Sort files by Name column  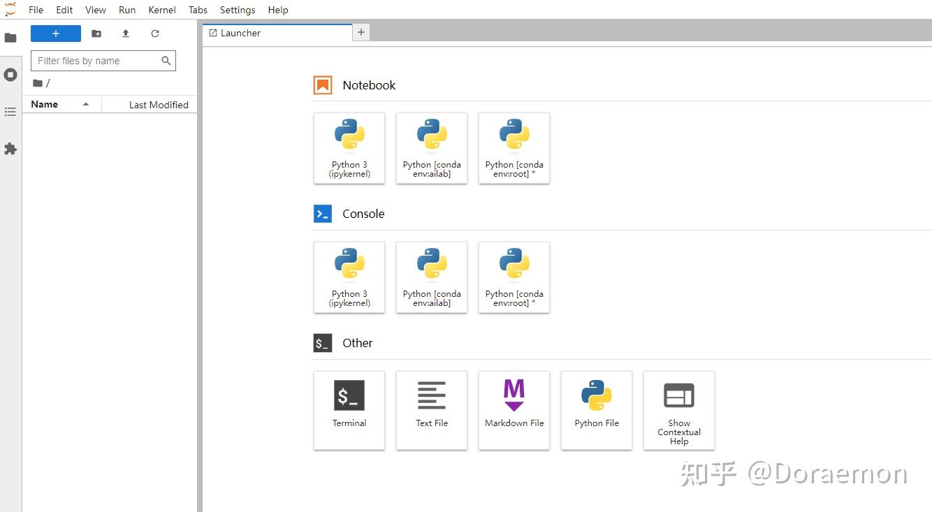[x=45, y=104]
